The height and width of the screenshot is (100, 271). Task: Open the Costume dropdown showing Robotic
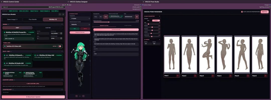click(80, 25)
